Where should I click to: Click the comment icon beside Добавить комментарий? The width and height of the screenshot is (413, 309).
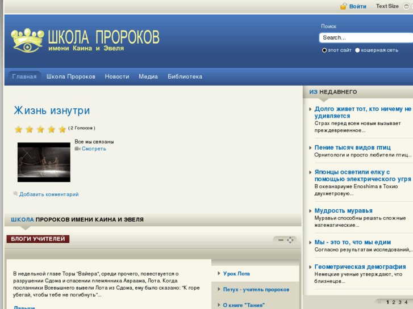[15, 194]
